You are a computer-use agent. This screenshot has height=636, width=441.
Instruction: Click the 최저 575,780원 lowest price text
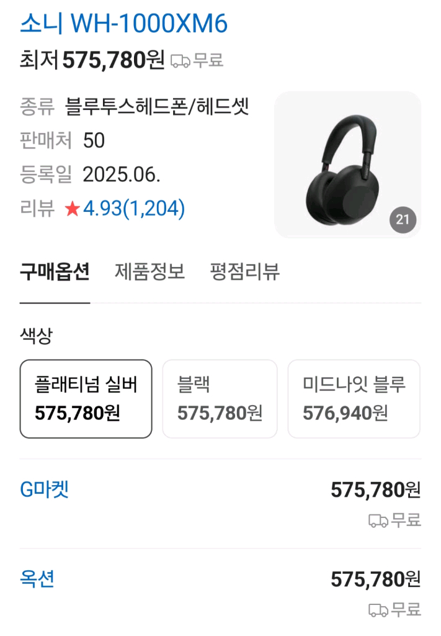coord(92,60)
